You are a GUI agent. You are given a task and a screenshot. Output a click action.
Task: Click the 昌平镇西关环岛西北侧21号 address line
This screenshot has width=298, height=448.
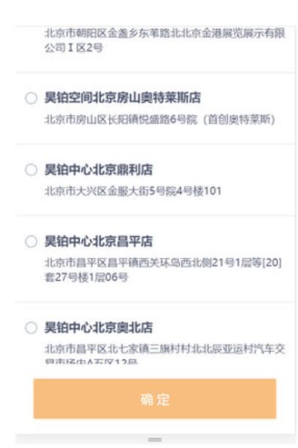[x=163, y=263]
